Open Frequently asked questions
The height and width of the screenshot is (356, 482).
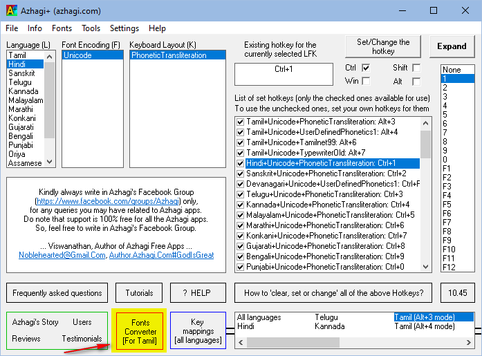pos(57,292)
